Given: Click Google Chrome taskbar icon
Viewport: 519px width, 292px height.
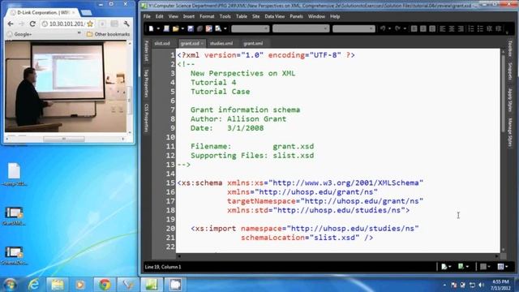Looking at the screenshot, I should click(104, 285).
